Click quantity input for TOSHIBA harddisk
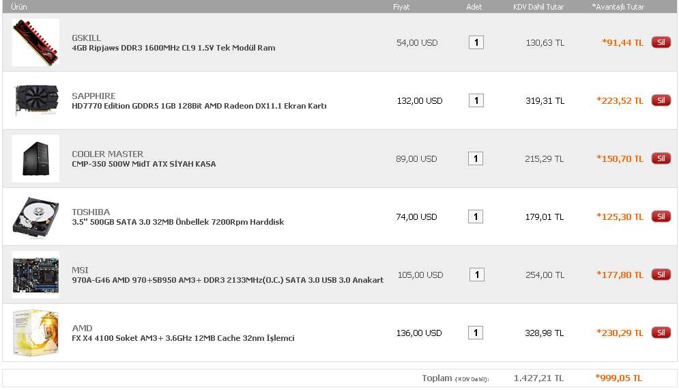The width and height of the screenshot is (679, 390). tap(476, 217)
